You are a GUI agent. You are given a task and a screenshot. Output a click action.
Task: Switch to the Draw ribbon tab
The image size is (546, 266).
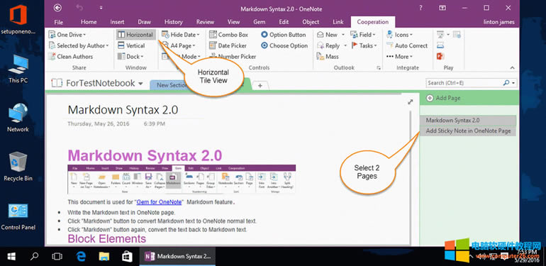pos(144,22)
